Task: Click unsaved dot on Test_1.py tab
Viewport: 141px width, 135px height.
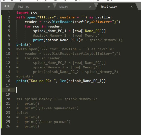Action: pos(49,7)
